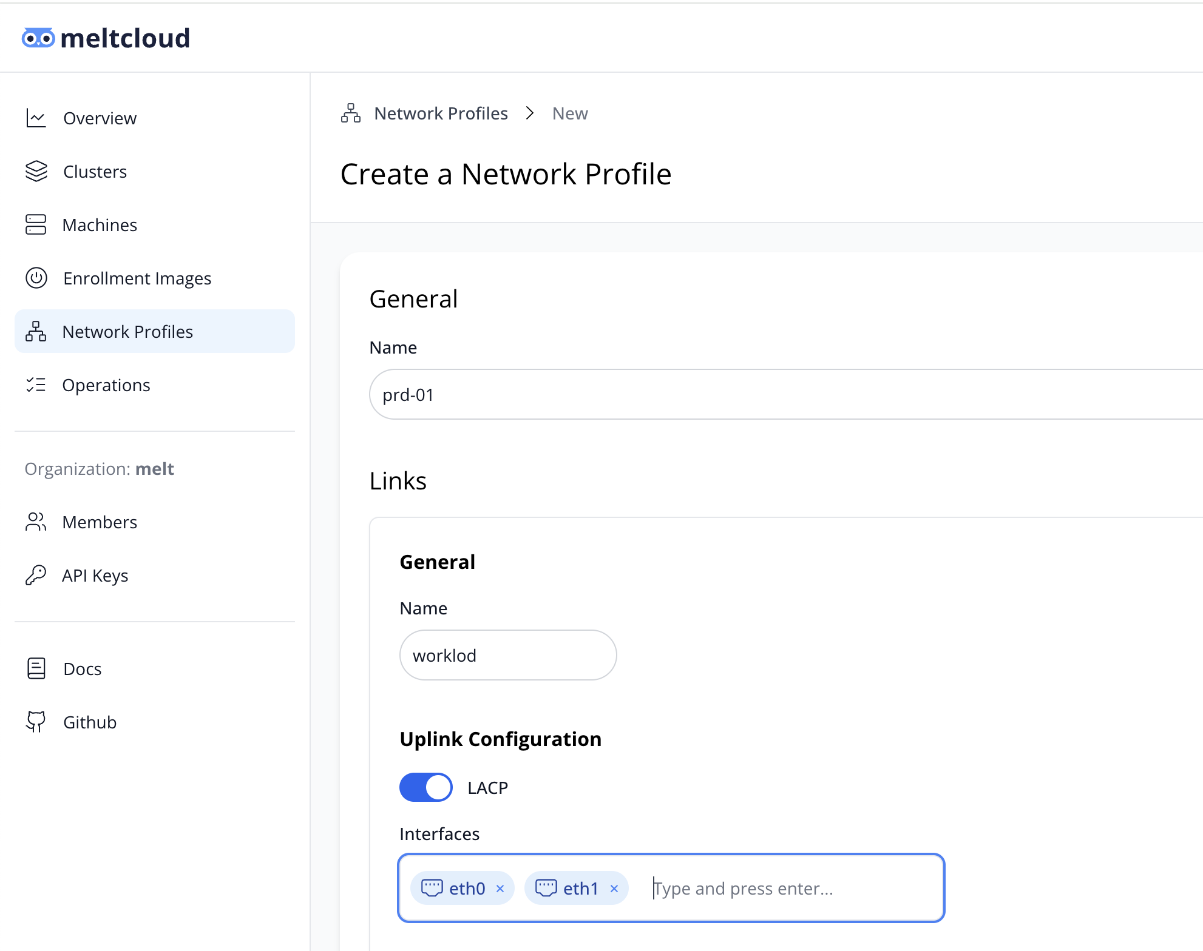The height and width of the screenshot is (951, 1203).
Task: Open Members in the sidebar
Action: coord(100,522)
